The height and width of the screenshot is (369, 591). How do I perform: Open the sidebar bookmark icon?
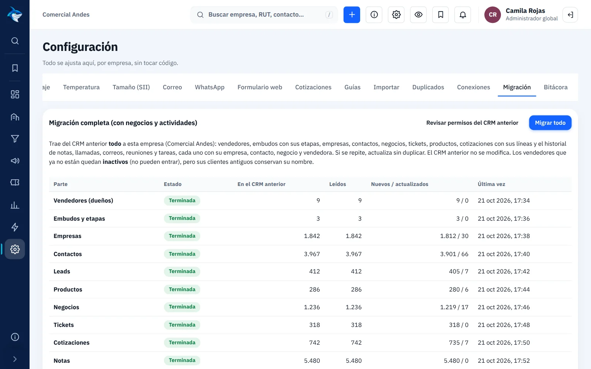point(15,68)
